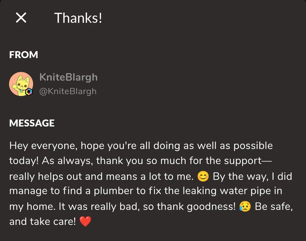This screenshot has width=306, height=241.
Task: Click the KniteBlargh cat avatar
Action: [21, 84]
